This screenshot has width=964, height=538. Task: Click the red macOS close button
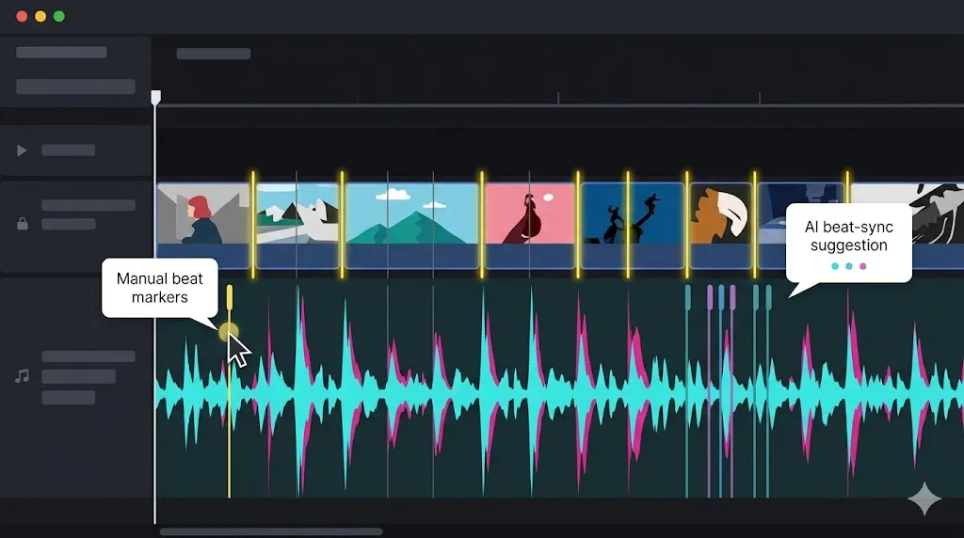point(22,16)
